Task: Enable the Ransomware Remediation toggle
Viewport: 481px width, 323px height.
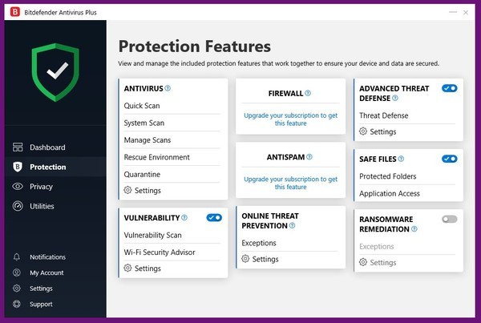Action: [450, 219]
